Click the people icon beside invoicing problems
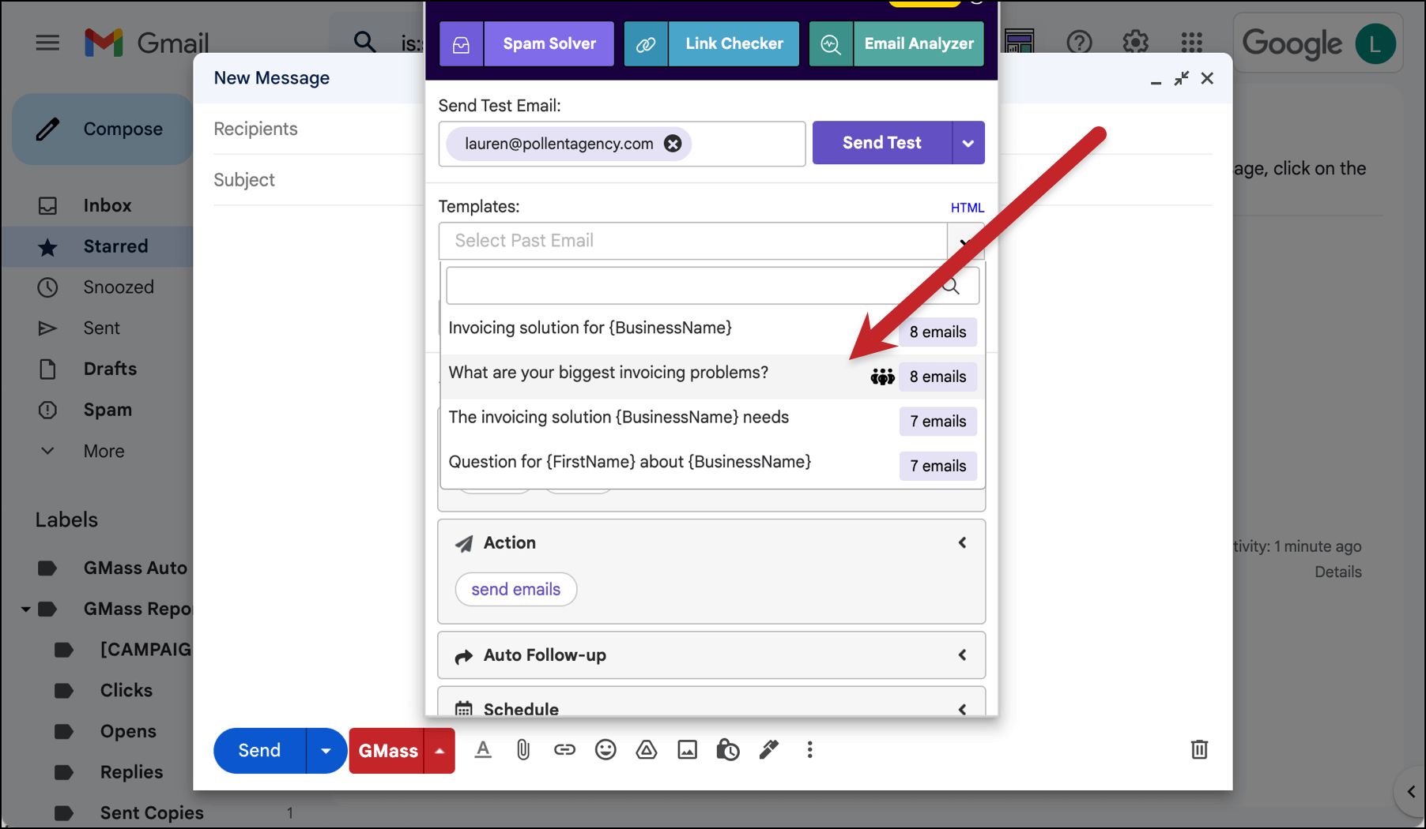 click(882, 377)
